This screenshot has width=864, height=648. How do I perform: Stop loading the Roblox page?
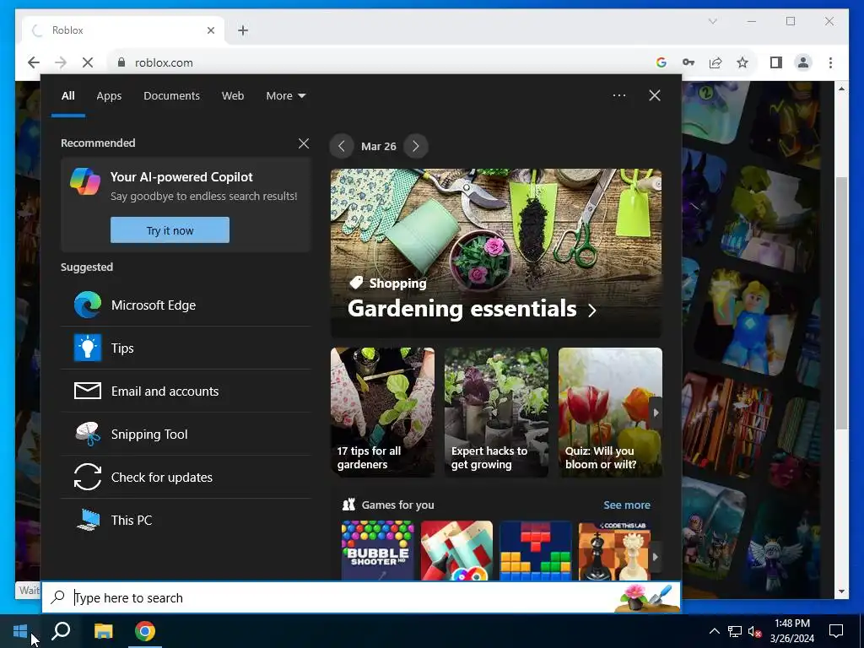[x=88, y=62]
